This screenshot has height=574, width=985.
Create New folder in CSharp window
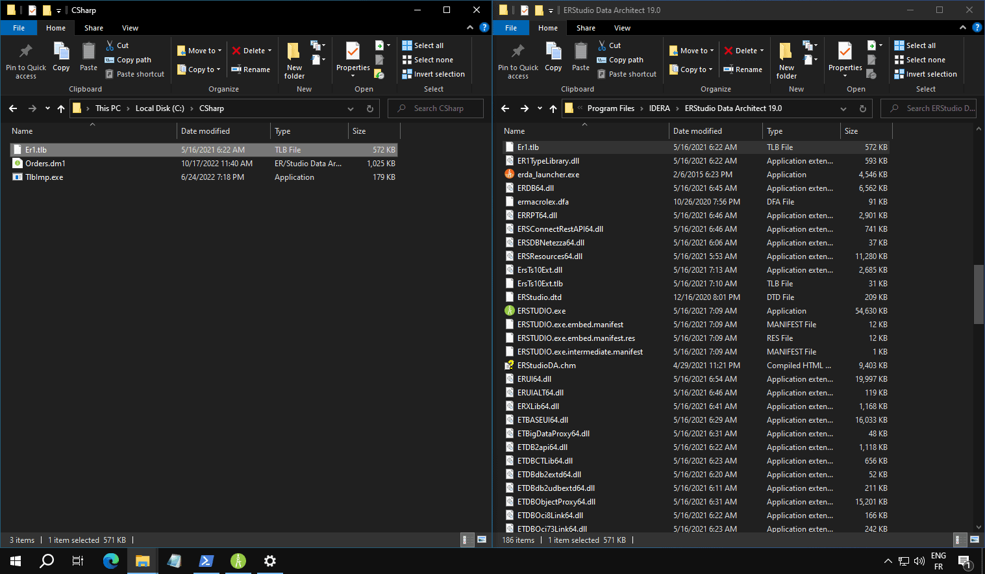point(294,61)
